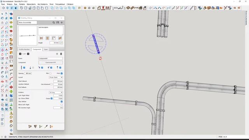This screenshot has width=249, height=140.
Task: Click the Spacing value field
Action: [28, 73]
